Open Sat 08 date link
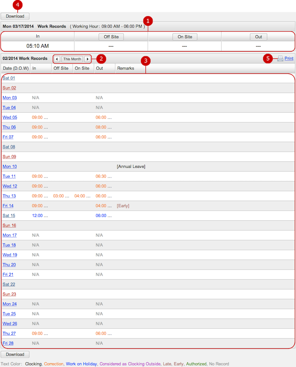Screen dimensions: 296x367 pyautogui.click(x=8, y=147)
